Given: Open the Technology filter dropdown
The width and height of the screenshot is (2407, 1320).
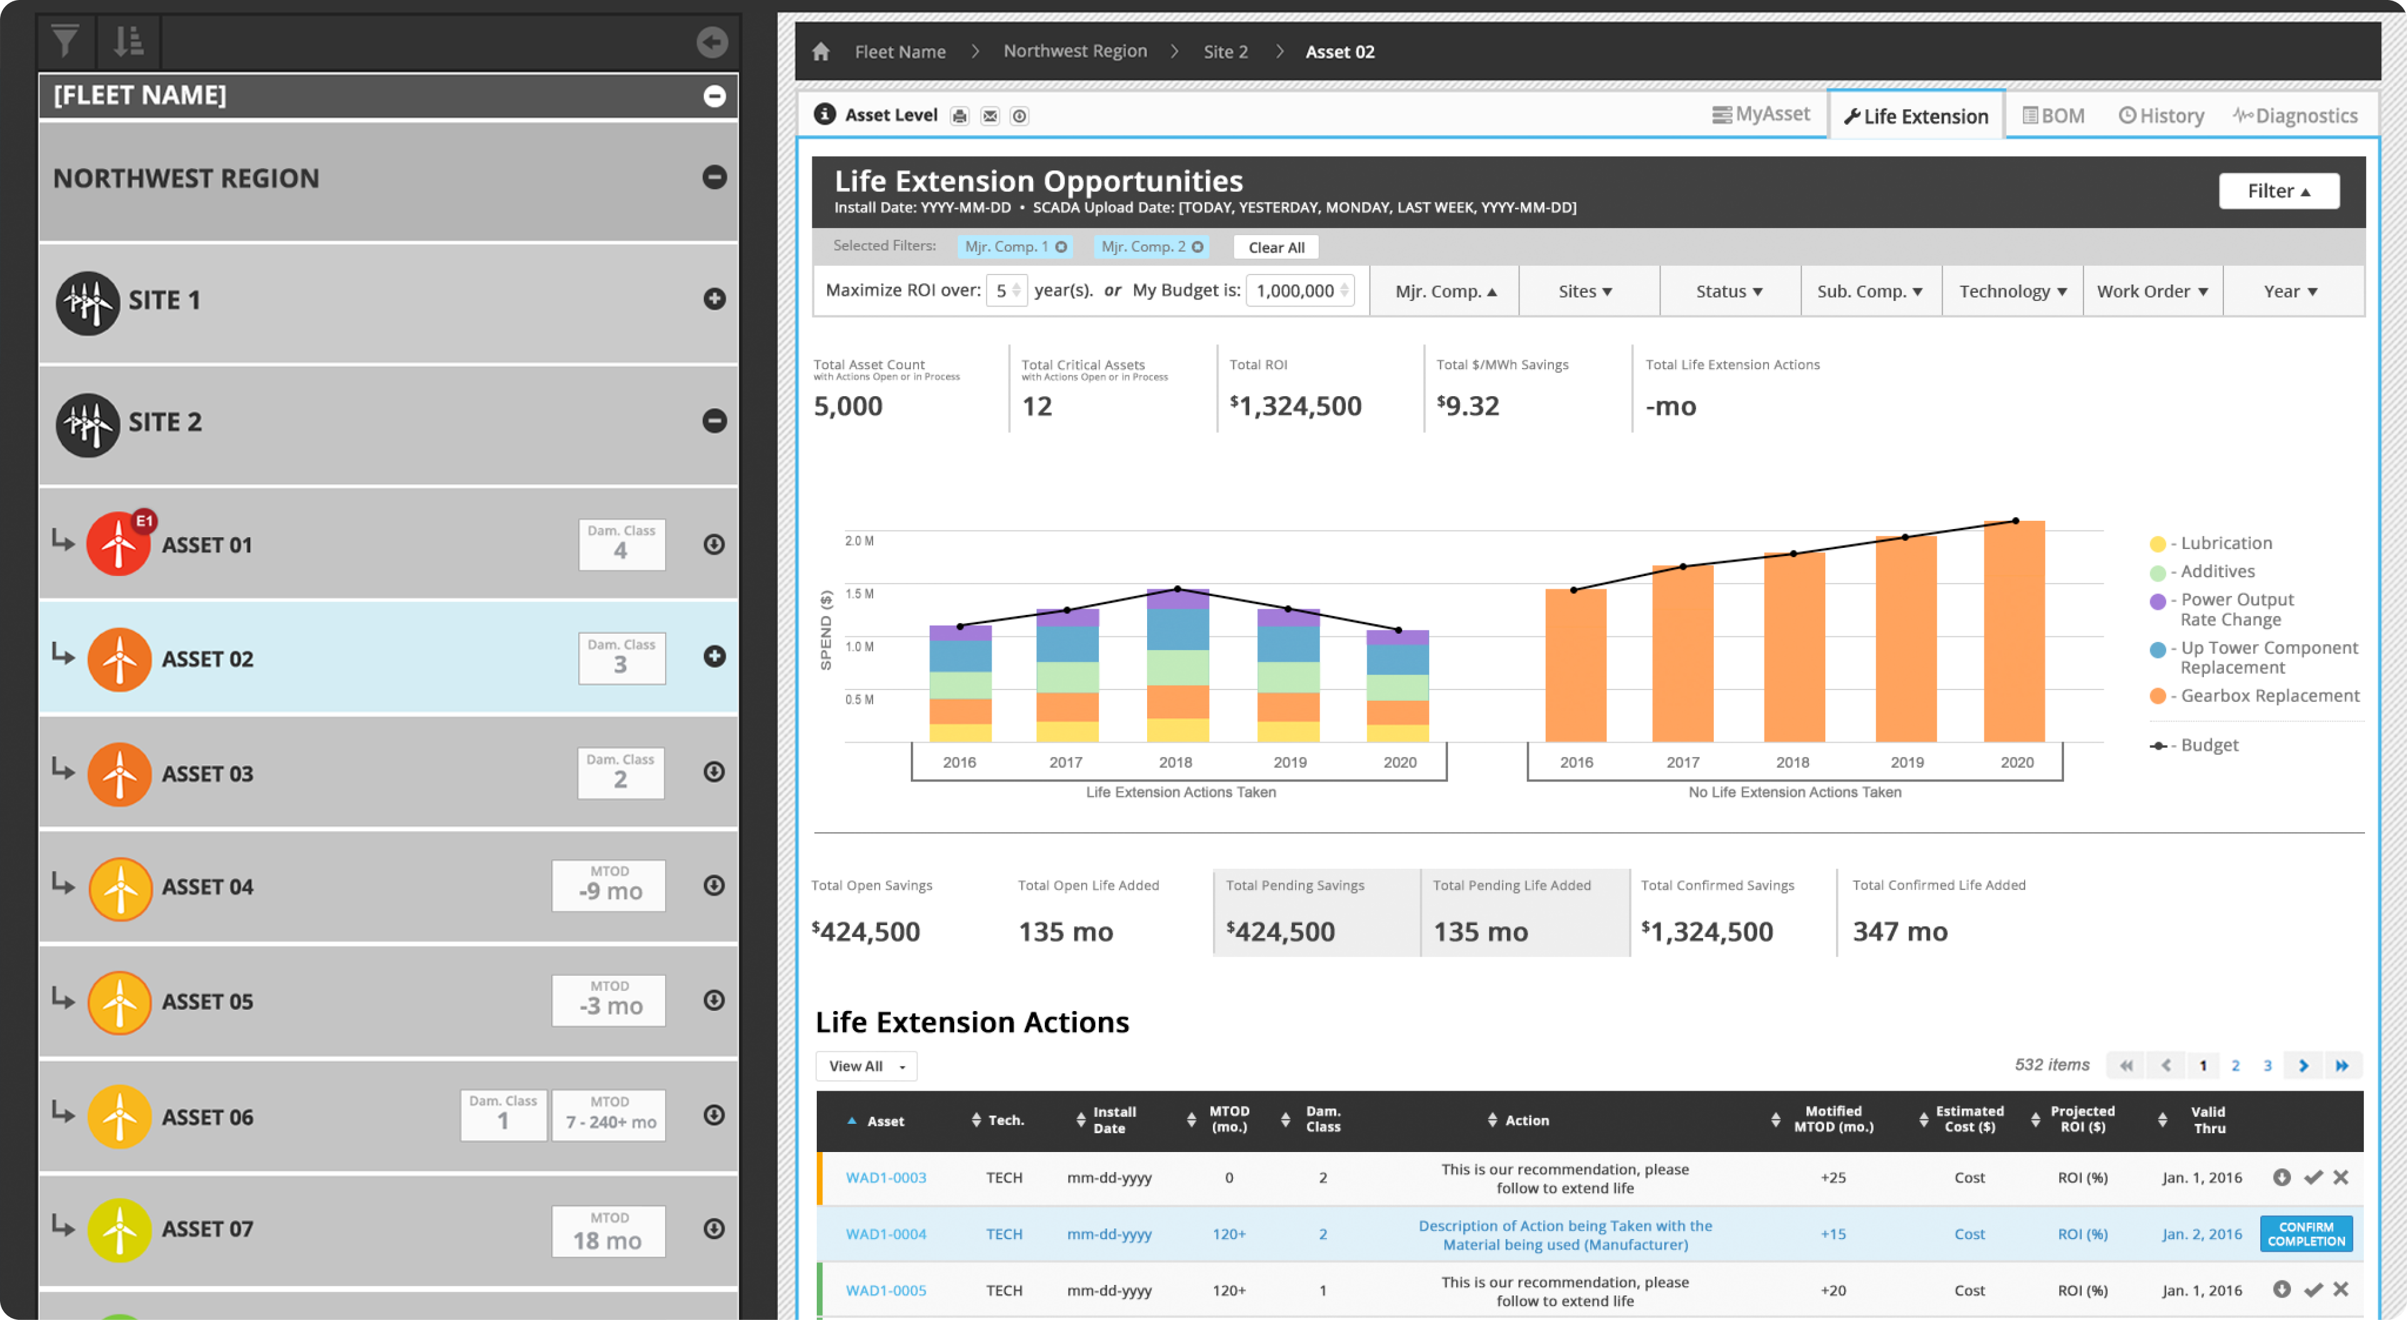Looking at the screenshot, I should (2011, 291).
